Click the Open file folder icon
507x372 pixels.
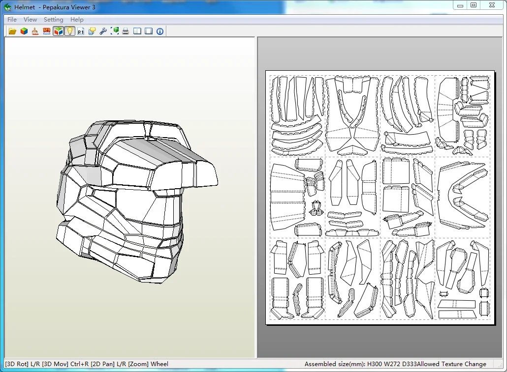coord(13,31)
